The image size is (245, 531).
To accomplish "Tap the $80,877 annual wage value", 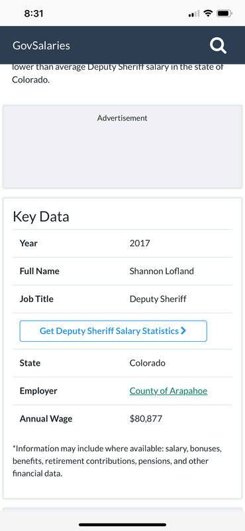I will click(x=146, y=419).
